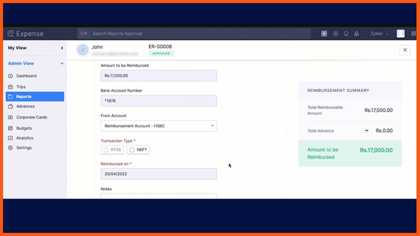420x236 pixels.
Task: Click the Total Advance minus icon
Action: coord(367,130)
